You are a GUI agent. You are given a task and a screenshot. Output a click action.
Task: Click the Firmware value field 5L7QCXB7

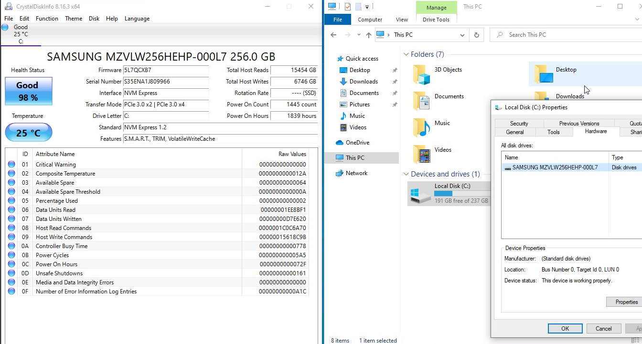[166, 70]
